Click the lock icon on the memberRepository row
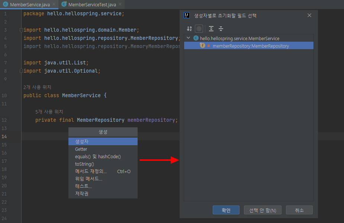344x223 pixels. 209,46
